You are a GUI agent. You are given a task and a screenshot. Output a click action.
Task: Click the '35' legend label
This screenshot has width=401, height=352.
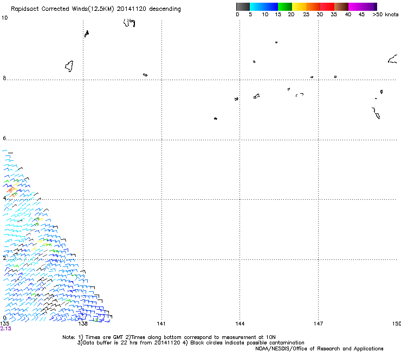pyautogui.click(x=334, y=15)
